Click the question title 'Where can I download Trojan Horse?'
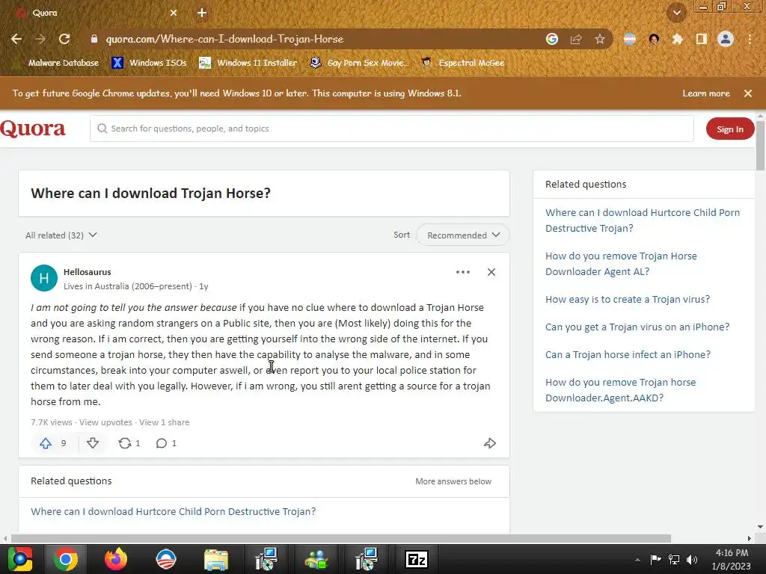 point(150,194)
